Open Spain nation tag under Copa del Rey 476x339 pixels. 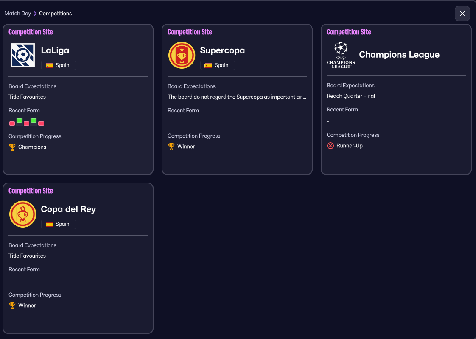pos(58,224)
